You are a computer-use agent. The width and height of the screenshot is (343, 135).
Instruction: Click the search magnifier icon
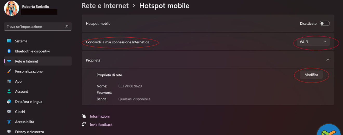pos(67,26)
